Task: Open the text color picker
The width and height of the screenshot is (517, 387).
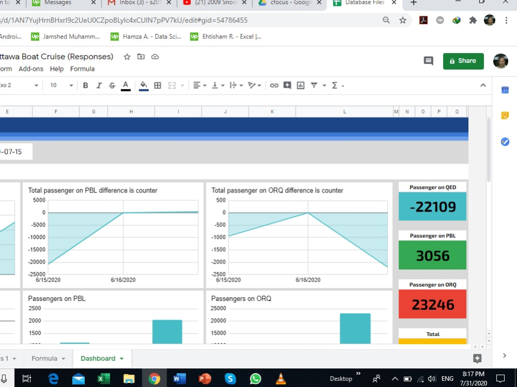Action: click(x=126, y=86)
